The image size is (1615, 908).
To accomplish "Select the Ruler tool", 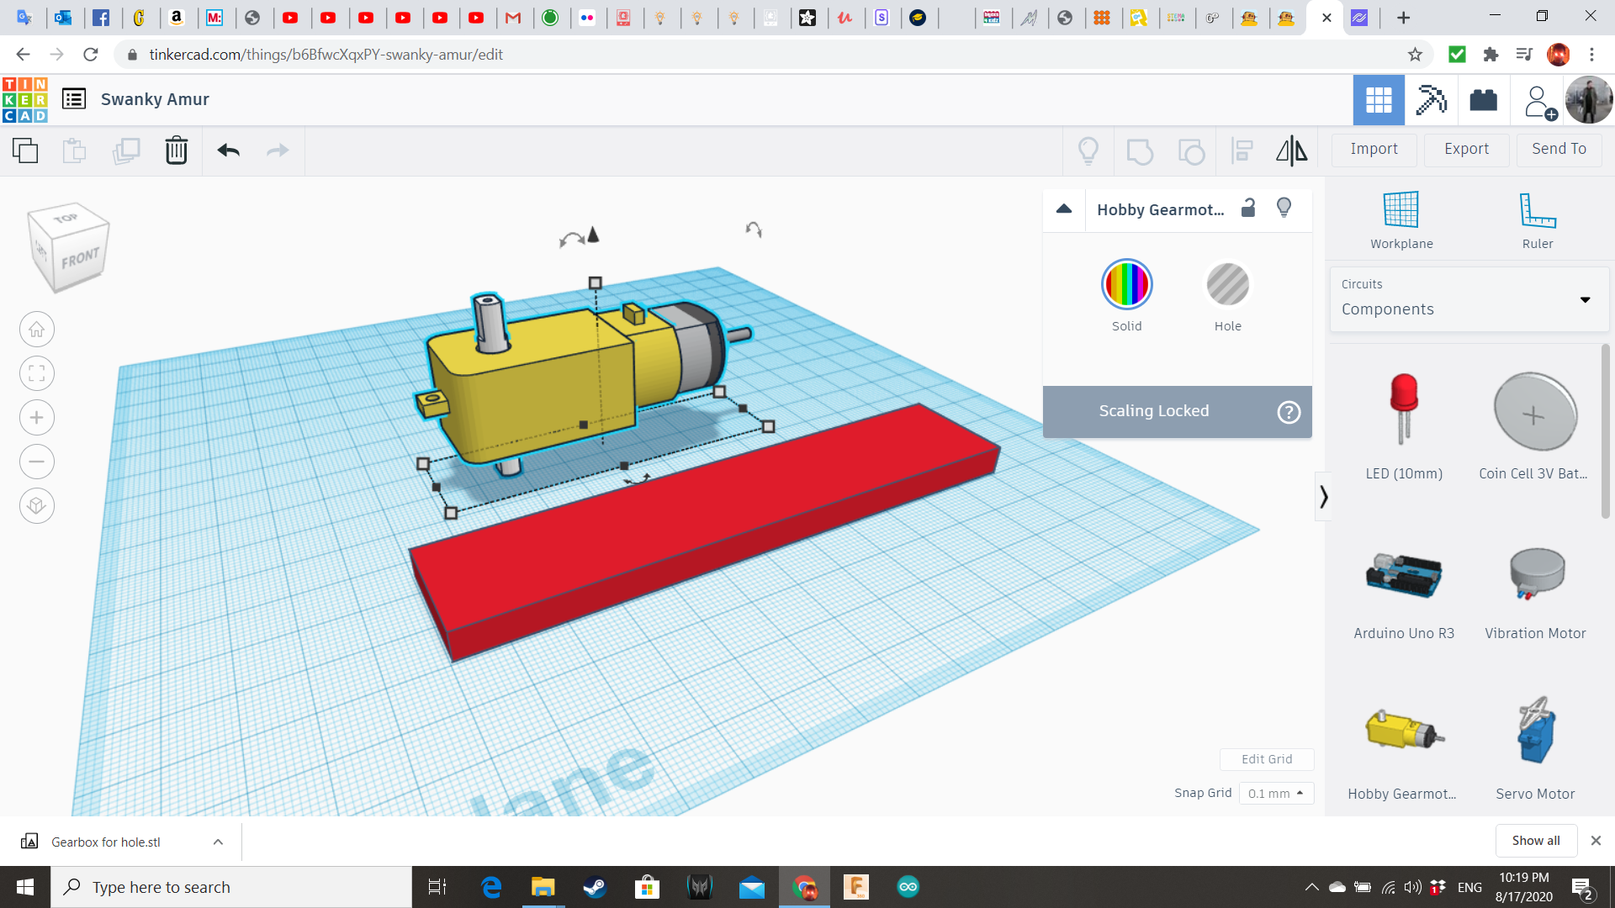I will click(x=1536, y=219).
